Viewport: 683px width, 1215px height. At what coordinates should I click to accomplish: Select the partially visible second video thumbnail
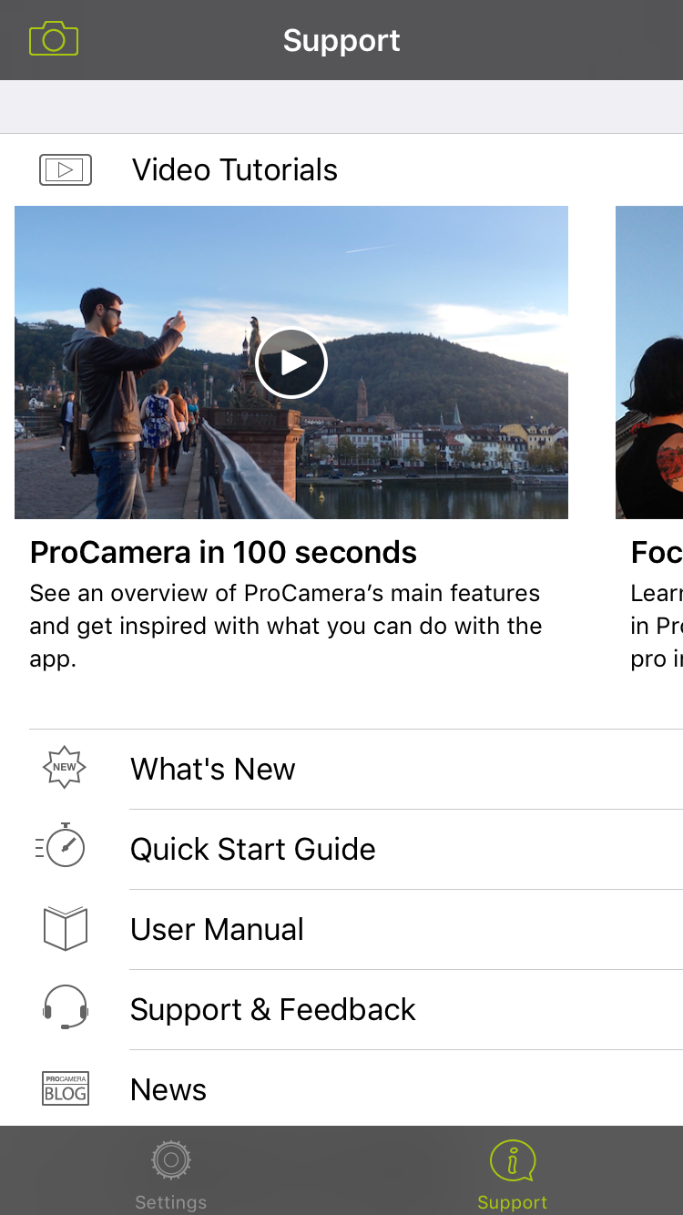point(649,362)
